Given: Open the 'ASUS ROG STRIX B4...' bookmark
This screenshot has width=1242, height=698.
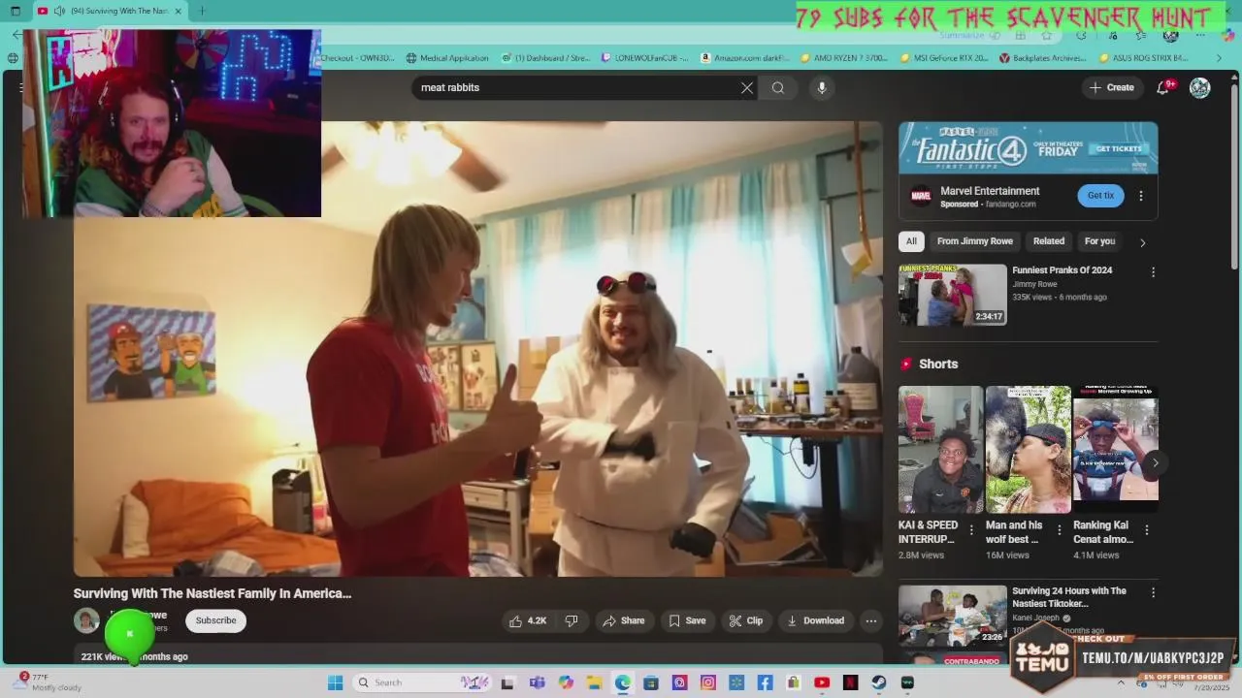Looking at the screenshot, I should point(1143,58).
